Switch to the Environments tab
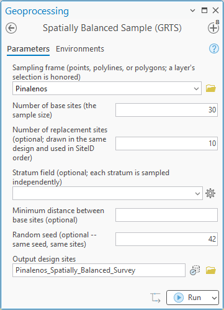Viewport: 224px width, 310px height. click(80, 49)
